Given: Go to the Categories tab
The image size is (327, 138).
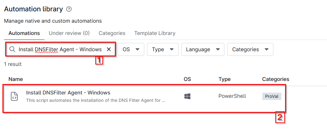Looking at the screenshot, I should [112, 33].
